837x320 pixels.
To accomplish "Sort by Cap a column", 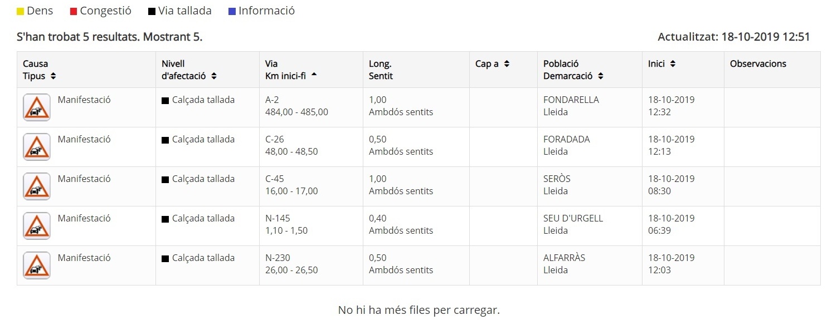I will (x=507, y=64).
